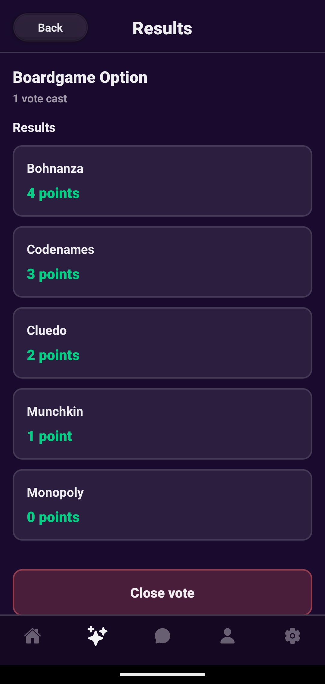Select the Codenames result card

click(162, 262)
